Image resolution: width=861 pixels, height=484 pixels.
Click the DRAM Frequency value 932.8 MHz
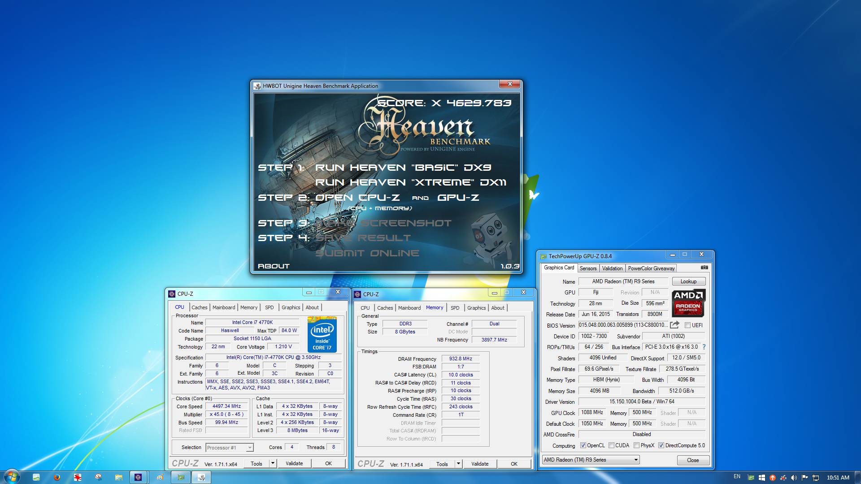(x=461, y=359)
